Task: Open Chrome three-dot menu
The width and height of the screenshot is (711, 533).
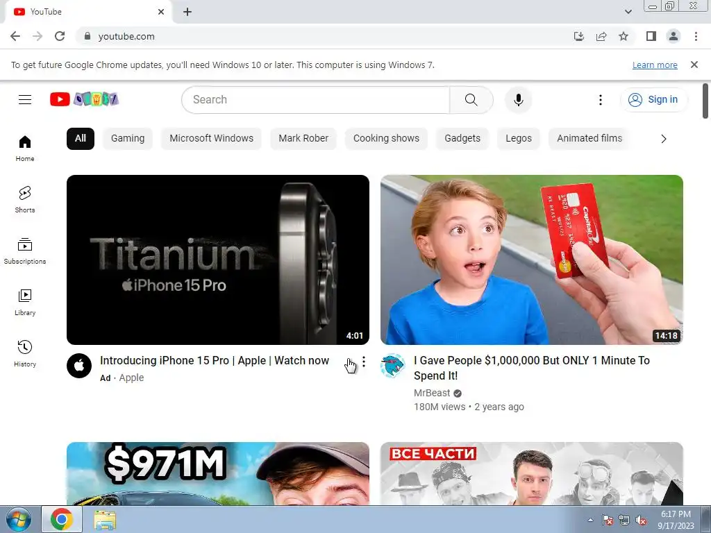Action: coord(696,36)
